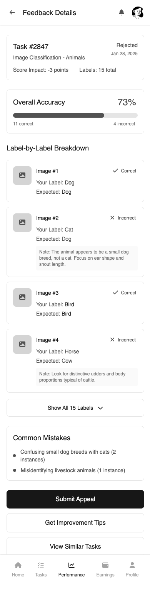
Task: Open the Home tab icon
Action: (18, 565)
